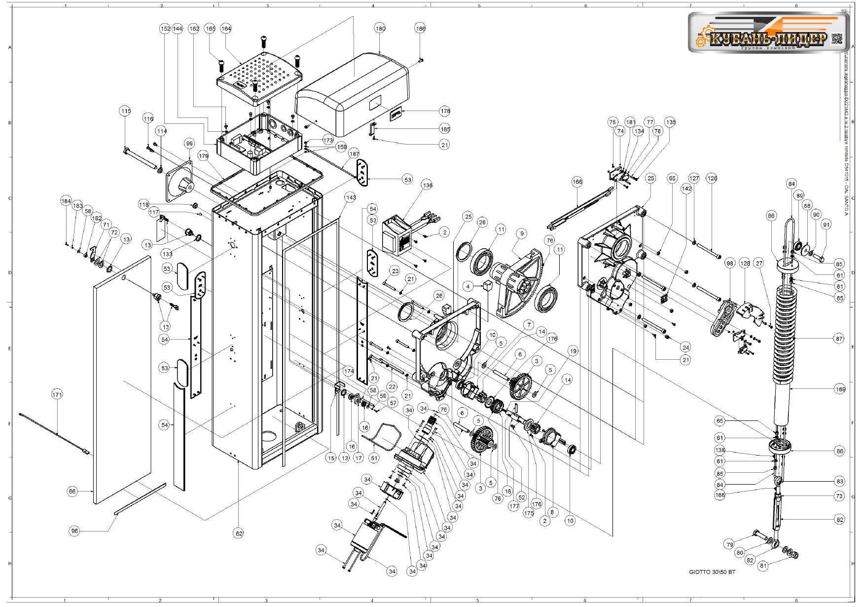Viewport: 863px width, 607px height.
Task: Select part callout 136
Action: pyautogui.click(x=427, y=186)
